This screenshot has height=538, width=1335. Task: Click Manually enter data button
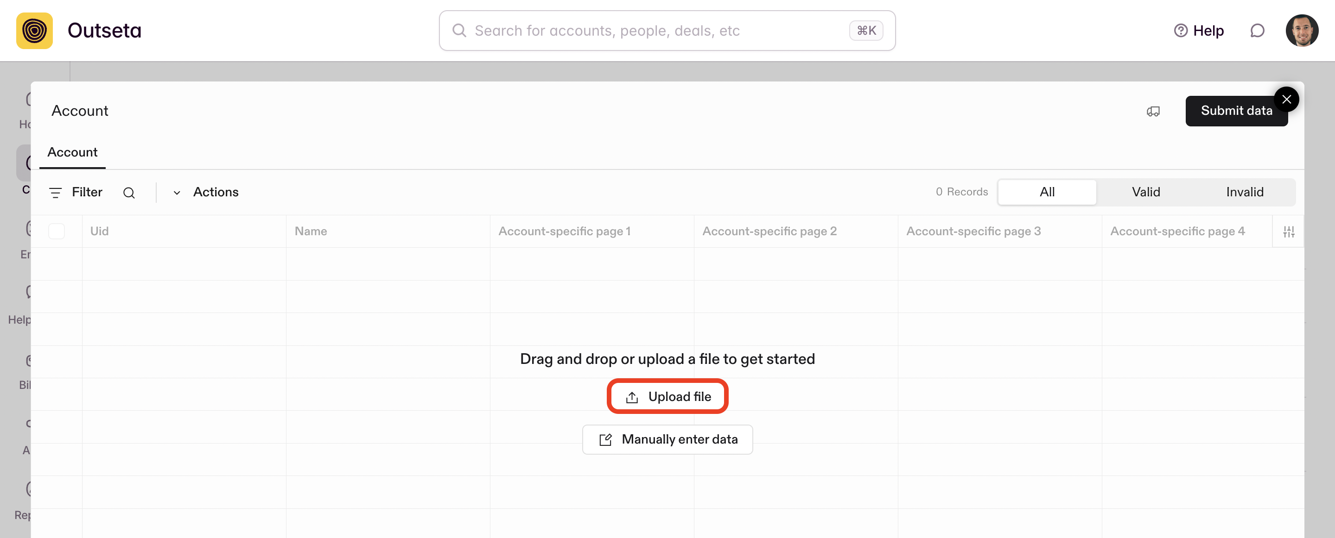pos(667,439)
